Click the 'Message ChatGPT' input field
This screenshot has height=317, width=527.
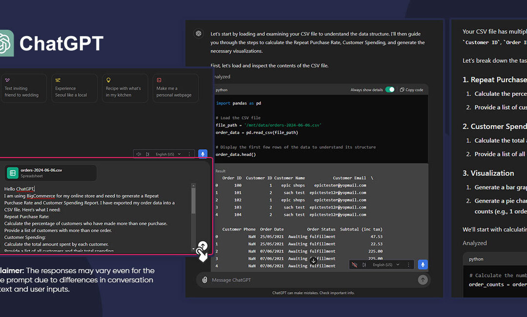tap(313, 280)
